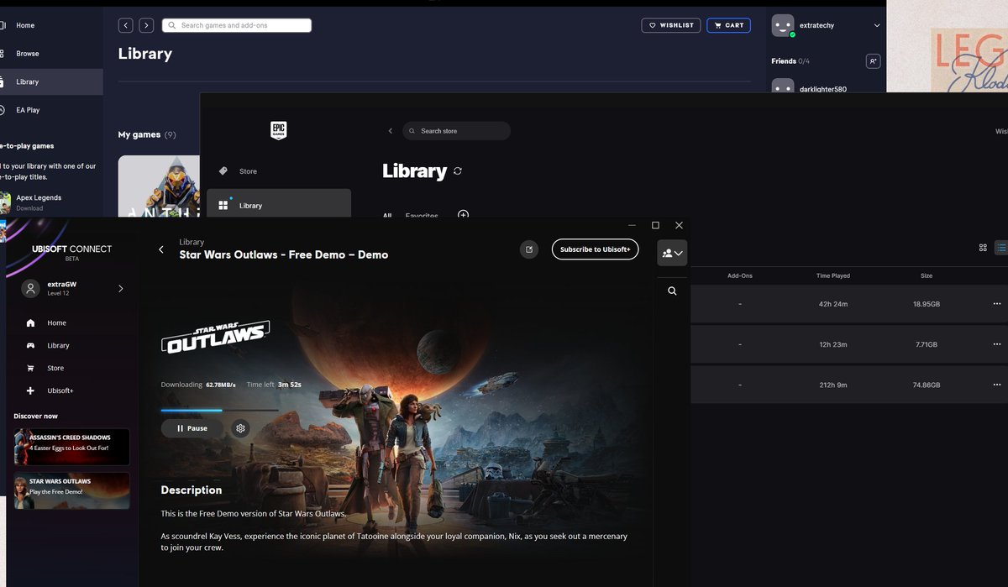The height and width of the screenshot is (587, 1008).
Task: Click the Epic Games logo
Action: point(278,131)
